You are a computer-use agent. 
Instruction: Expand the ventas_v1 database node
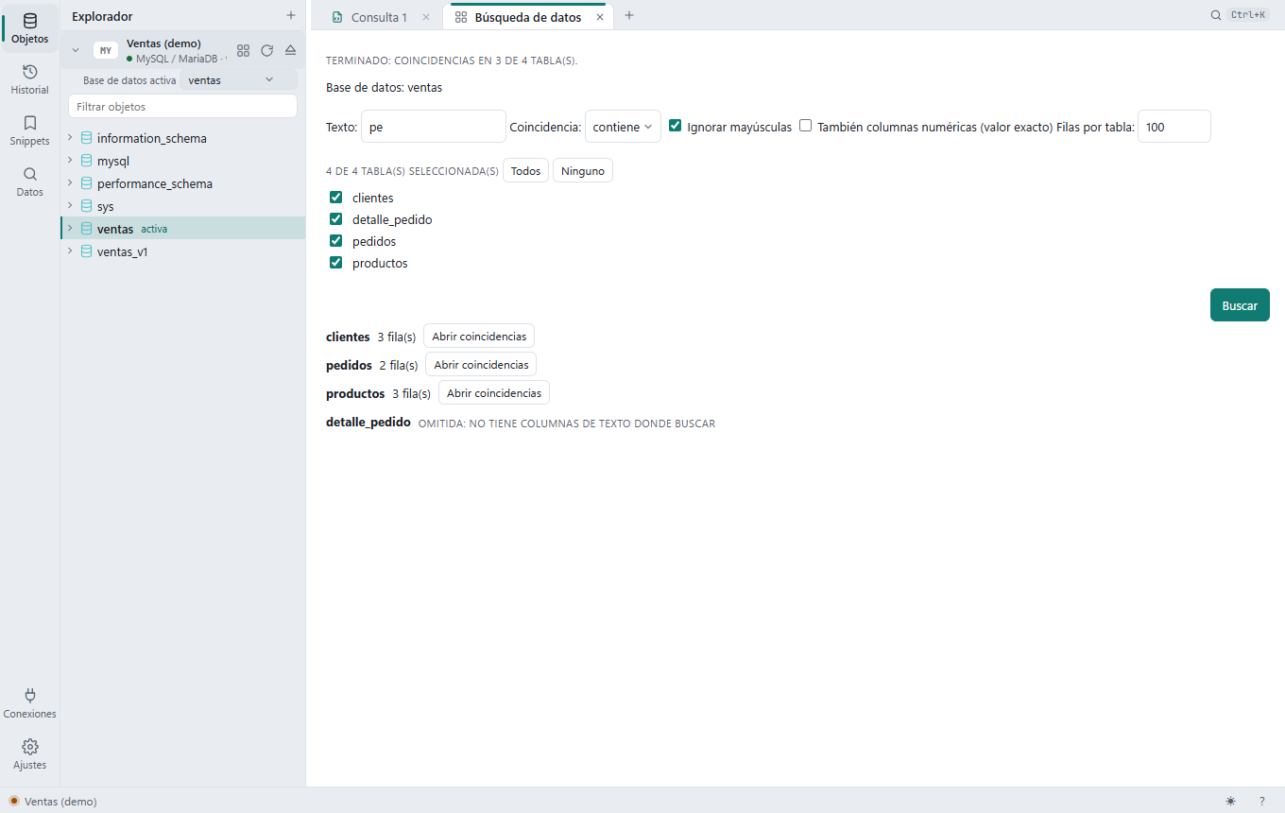[69, 251]
